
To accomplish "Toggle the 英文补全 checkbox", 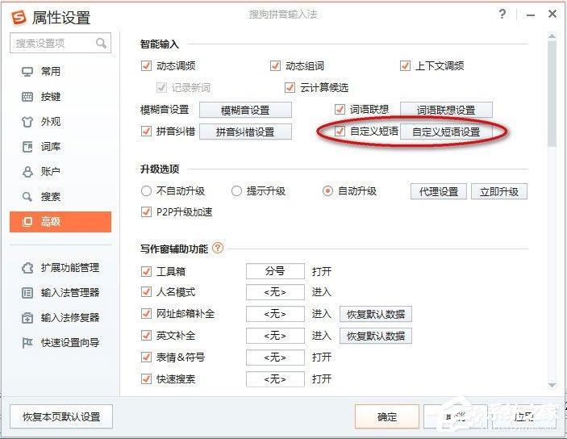I will pyautogui.click(x=146, y=336).
